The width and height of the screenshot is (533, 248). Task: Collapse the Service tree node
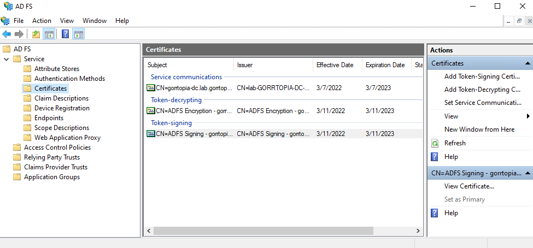[x=7, y=59]
